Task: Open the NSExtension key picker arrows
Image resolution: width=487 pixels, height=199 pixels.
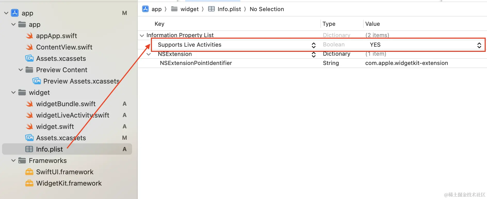Action: (x=314, y=54)
